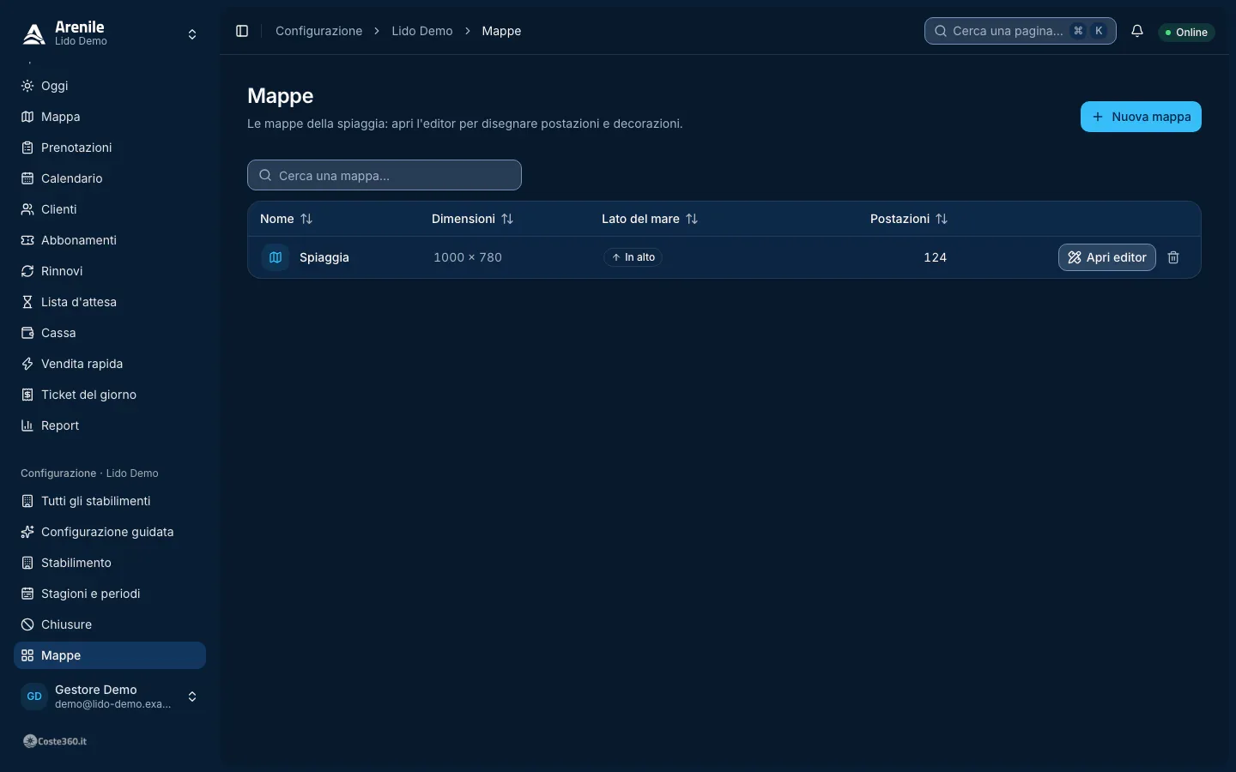Click the In alto sea side badge
1236x772 pixels.
[633, 257]
